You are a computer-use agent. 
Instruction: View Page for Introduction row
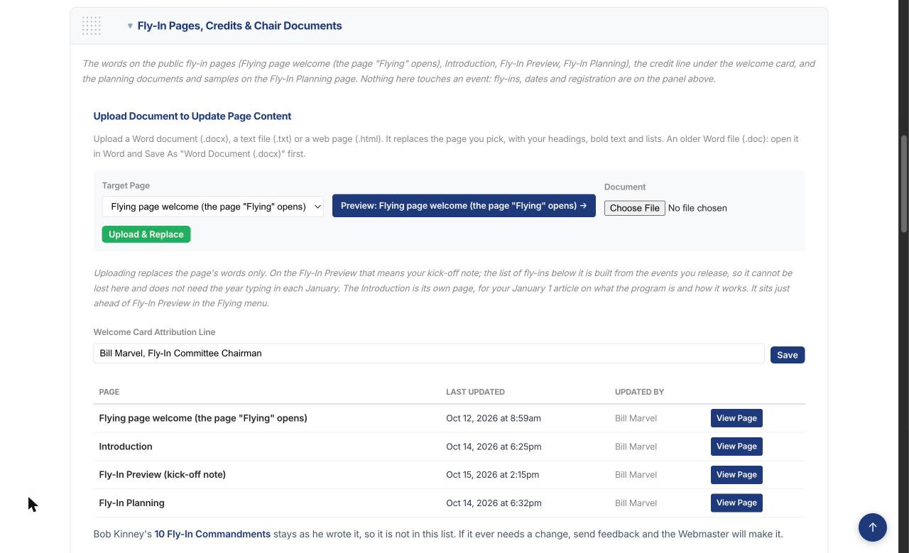click(x=736, y=447)
